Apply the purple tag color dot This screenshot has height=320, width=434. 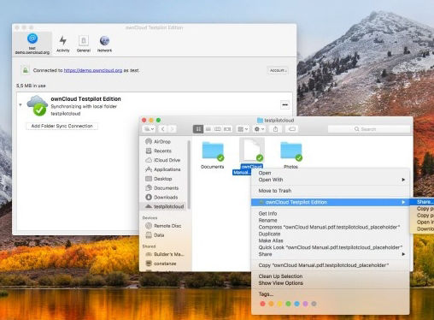[x=305, y=304]
